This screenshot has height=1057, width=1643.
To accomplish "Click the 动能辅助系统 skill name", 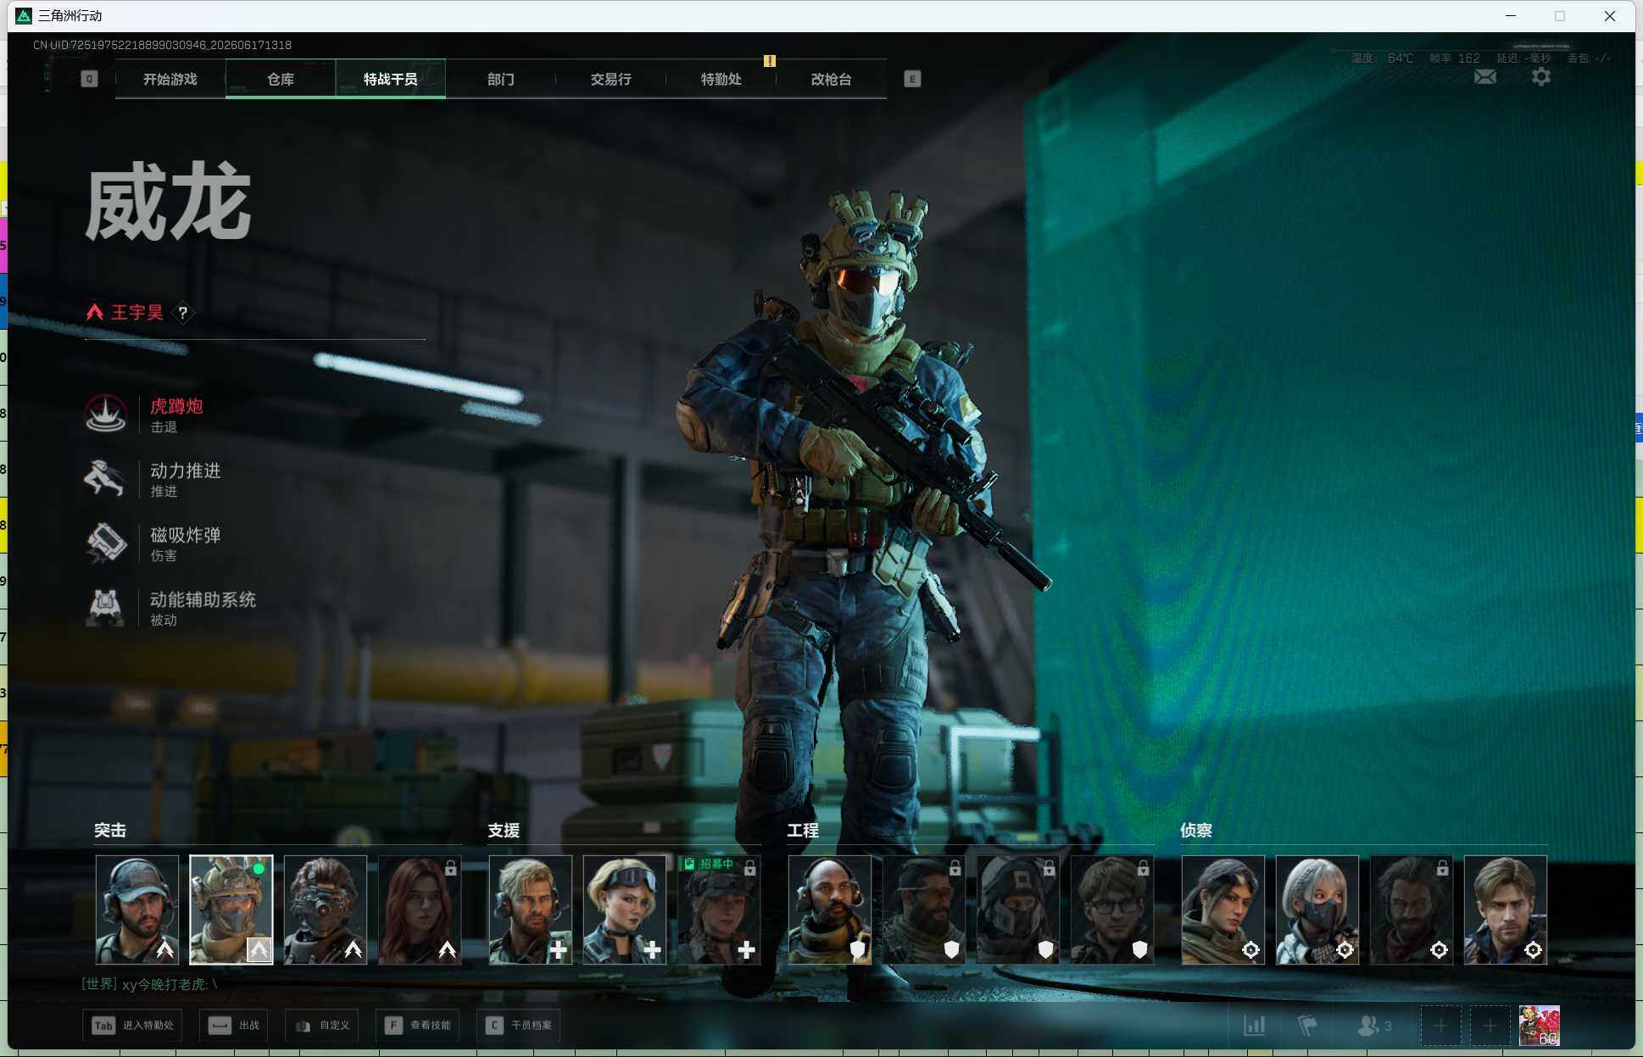I will click(203, 599).
